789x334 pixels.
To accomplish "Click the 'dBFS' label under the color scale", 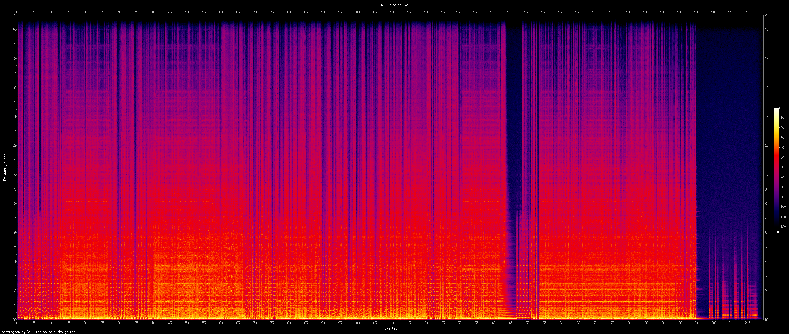I will (x=779, y=232).
